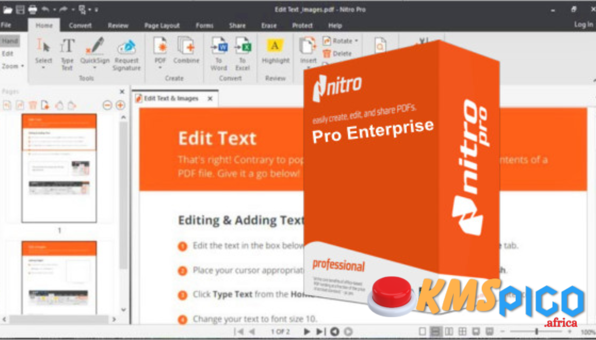Screen dimensions: 596x340
Task: Switch to facing pages view
Action: point(449,332)
